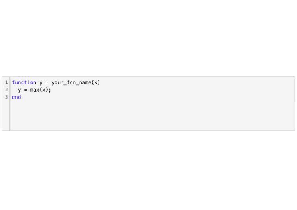Click the 'your' part of your_fcn_name

click(x=57, y=83)
